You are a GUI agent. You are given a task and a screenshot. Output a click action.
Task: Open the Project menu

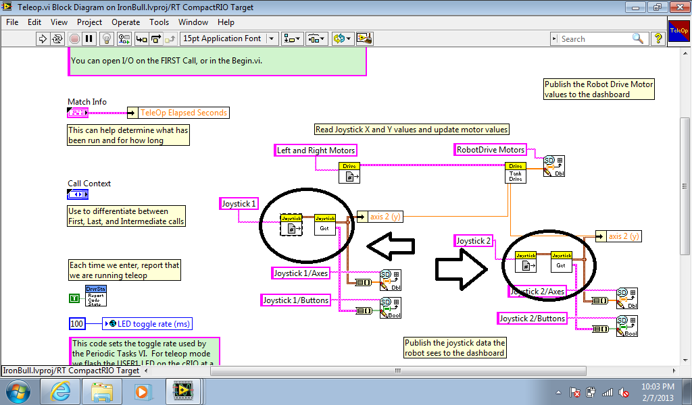pos(90,22)
